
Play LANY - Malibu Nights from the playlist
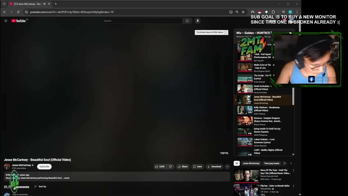263,152
